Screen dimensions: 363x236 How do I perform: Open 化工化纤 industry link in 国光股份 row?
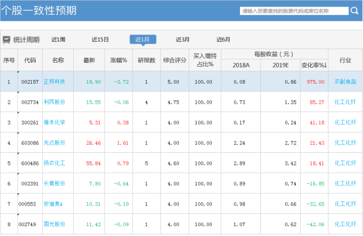click(x=345, y=224)
